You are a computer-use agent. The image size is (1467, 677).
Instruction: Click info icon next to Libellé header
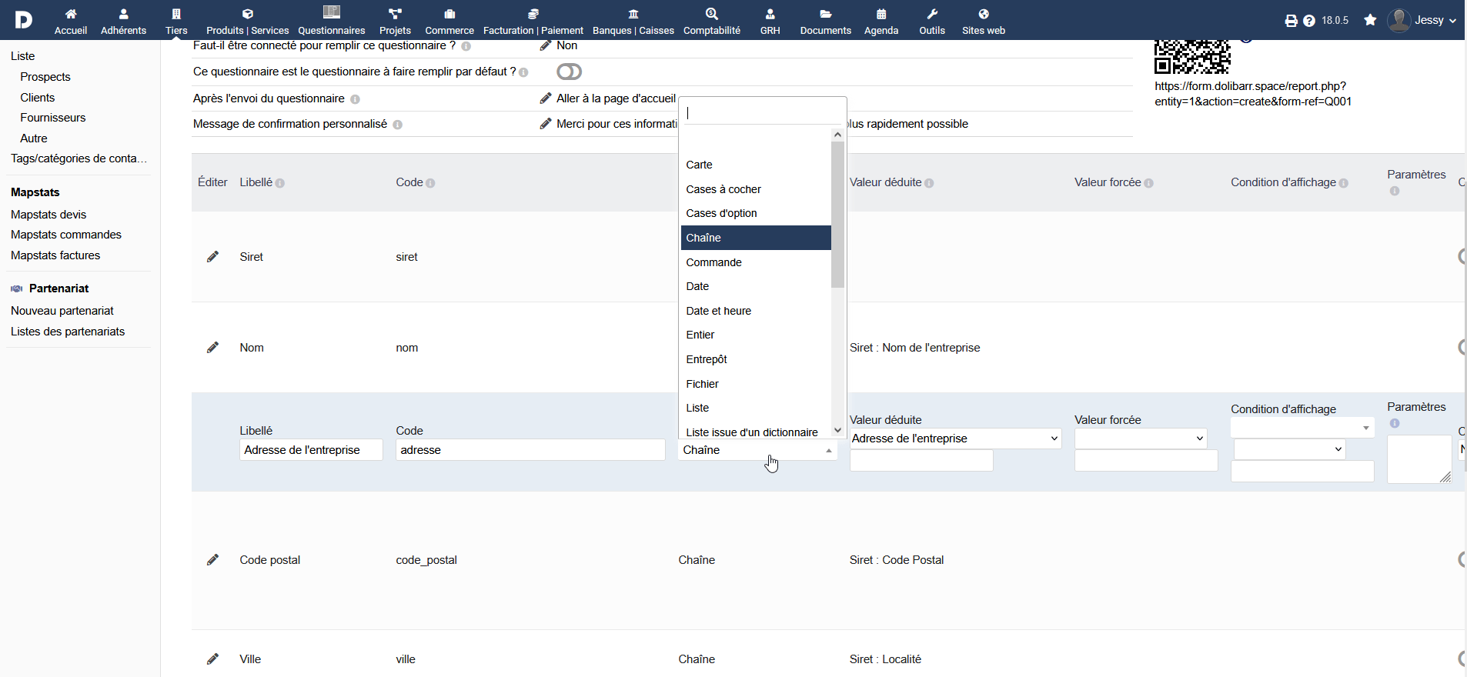[280, 183]
